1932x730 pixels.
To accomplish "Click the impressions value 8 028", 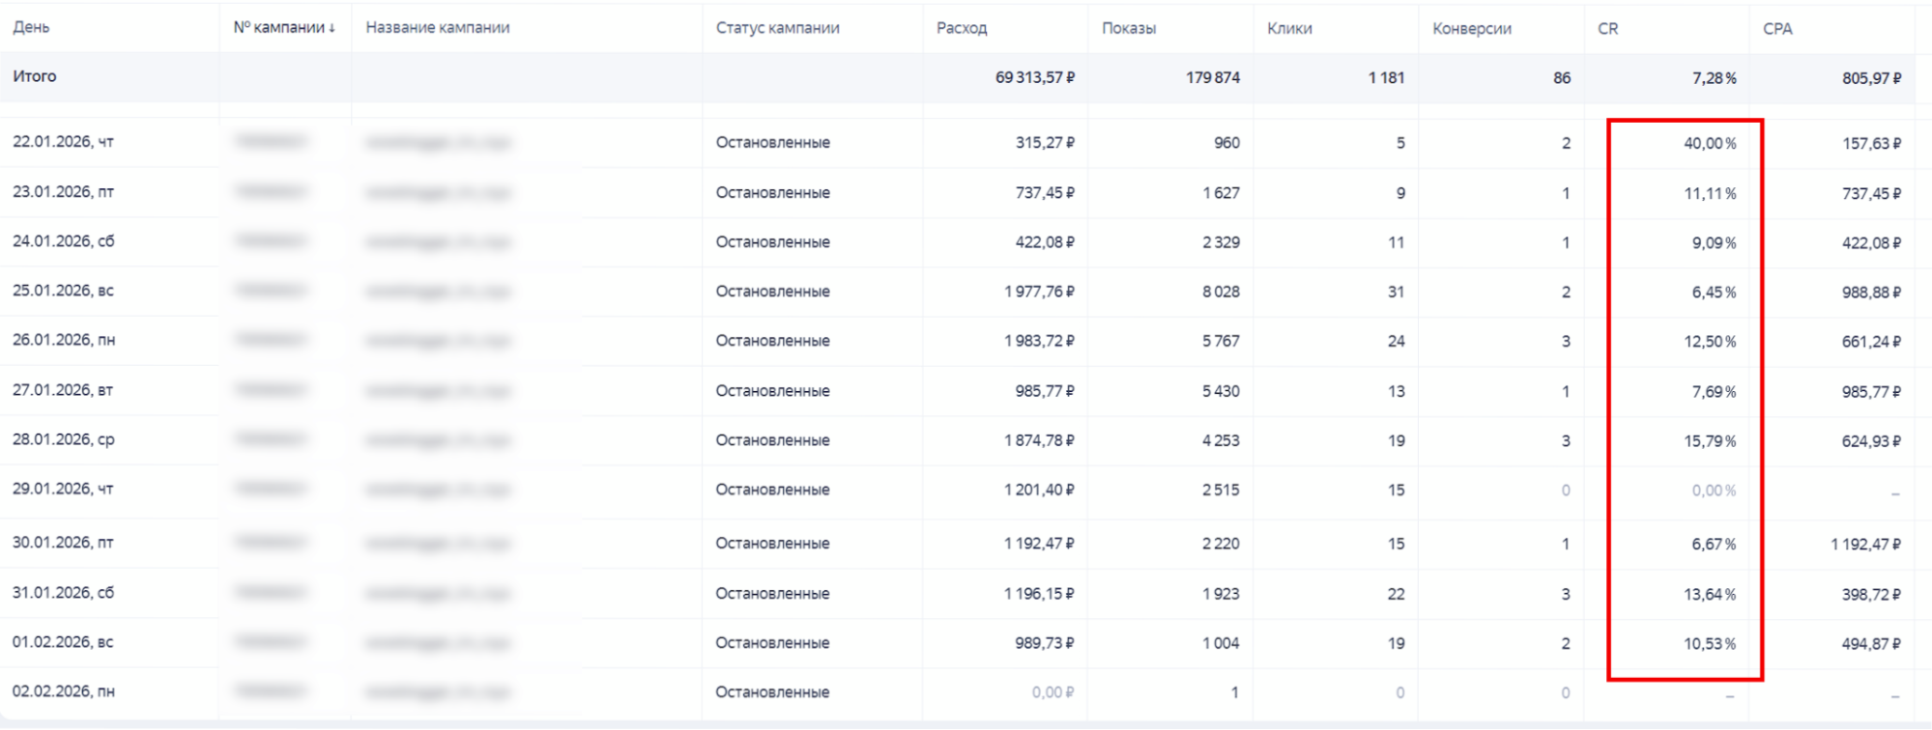I will pyautogui.click(x=1221, y=292).
